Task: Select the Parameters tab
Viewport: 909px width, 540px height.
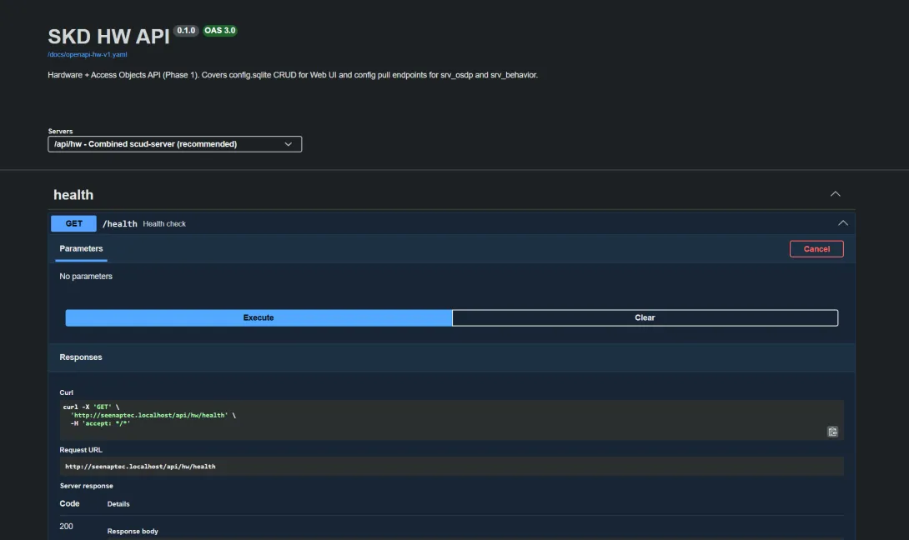Action: pyautogui.click(x=81, y=248)
